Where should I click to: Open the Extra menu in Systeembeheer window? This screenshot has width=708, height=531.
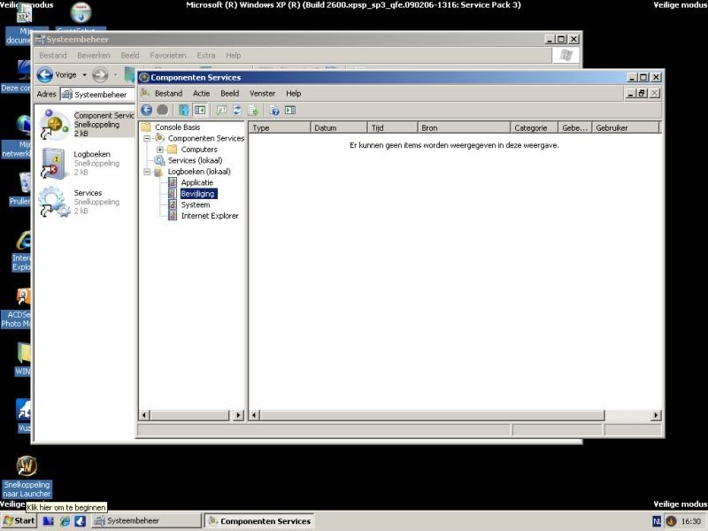tap(206, 56)
